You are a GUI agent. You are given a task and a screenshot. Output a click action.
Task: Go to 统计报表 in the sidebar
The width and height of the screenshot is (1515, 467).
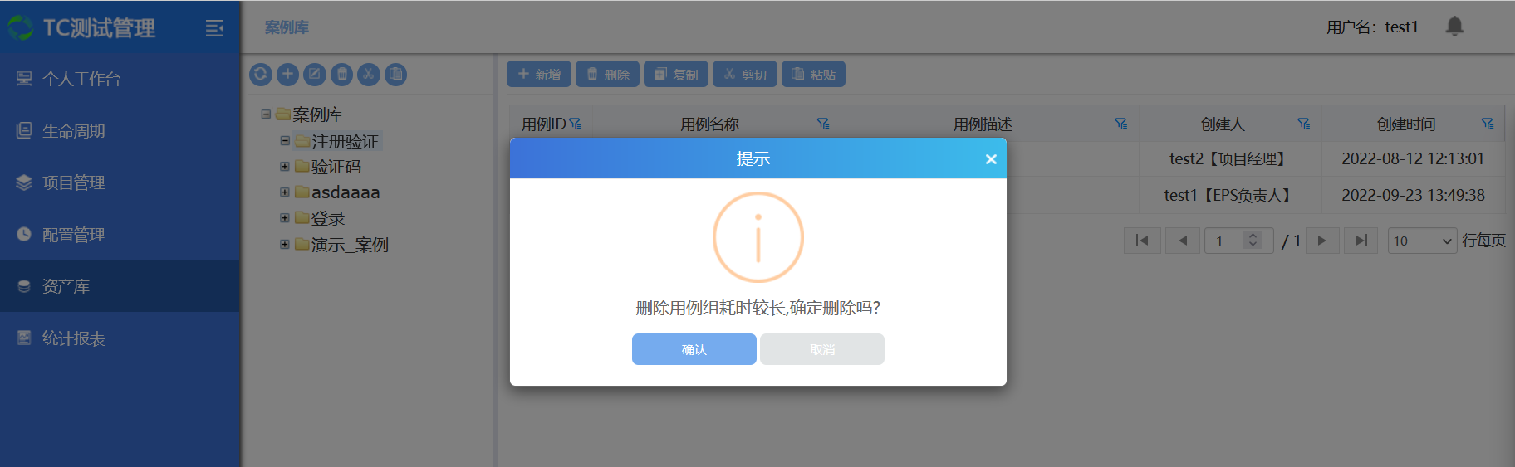[73, 338]
